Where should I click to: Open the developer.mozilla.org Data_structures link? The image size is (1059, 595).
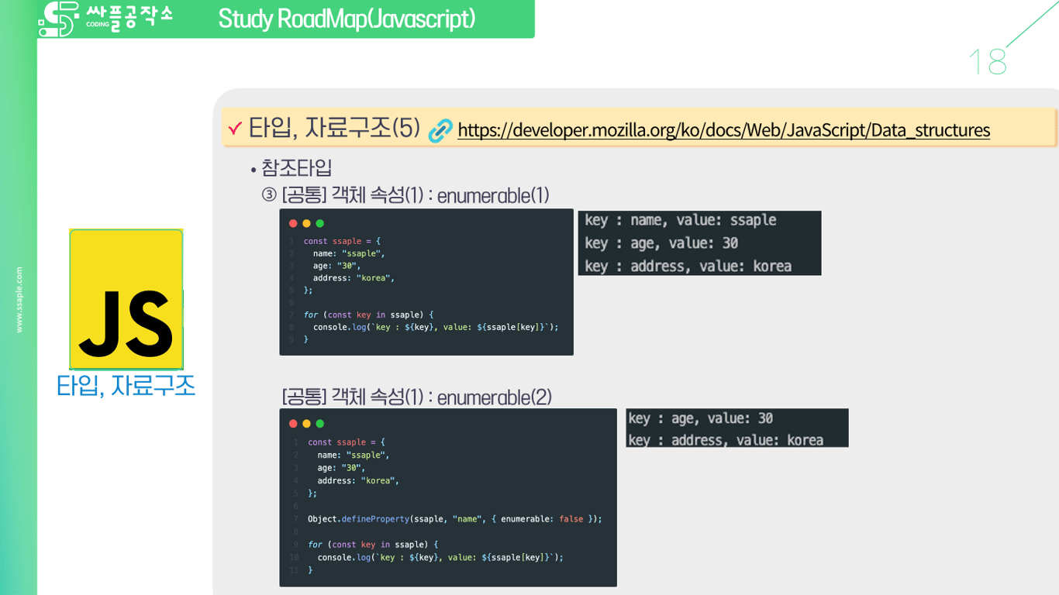coord(723,130)
